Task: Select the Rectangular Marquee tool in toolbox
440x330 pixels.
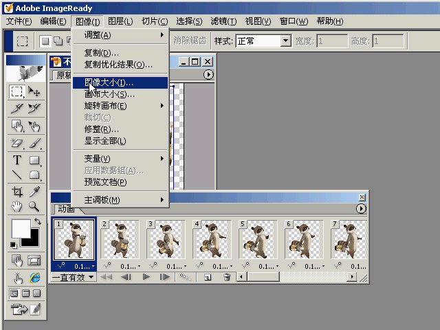Action: click(16, 91)
